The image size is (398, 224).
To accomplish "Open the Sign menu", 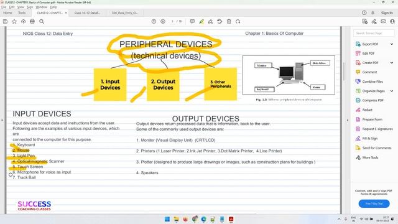I will point(30,7).
